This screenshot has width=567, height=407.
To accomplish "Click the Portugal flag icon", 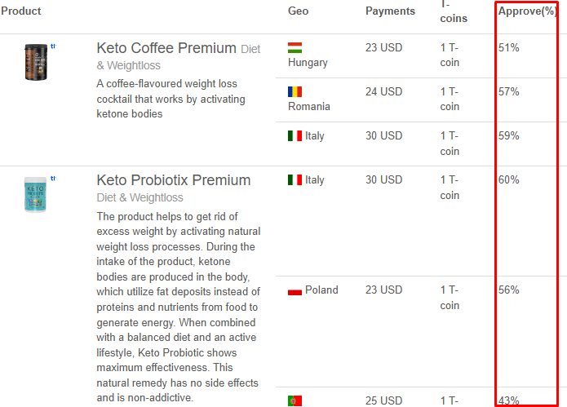I will click(295, 400).
